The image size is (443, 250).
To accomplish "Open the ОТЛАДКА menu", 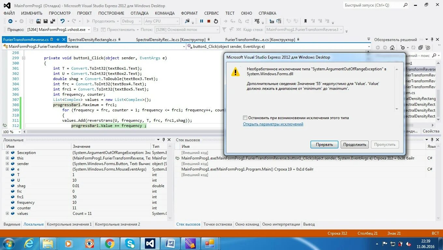I will [x=139, y=13].
